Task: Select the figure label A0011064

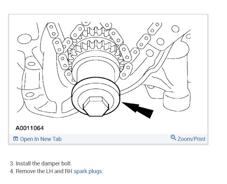Action: click(x=29, y=128)
